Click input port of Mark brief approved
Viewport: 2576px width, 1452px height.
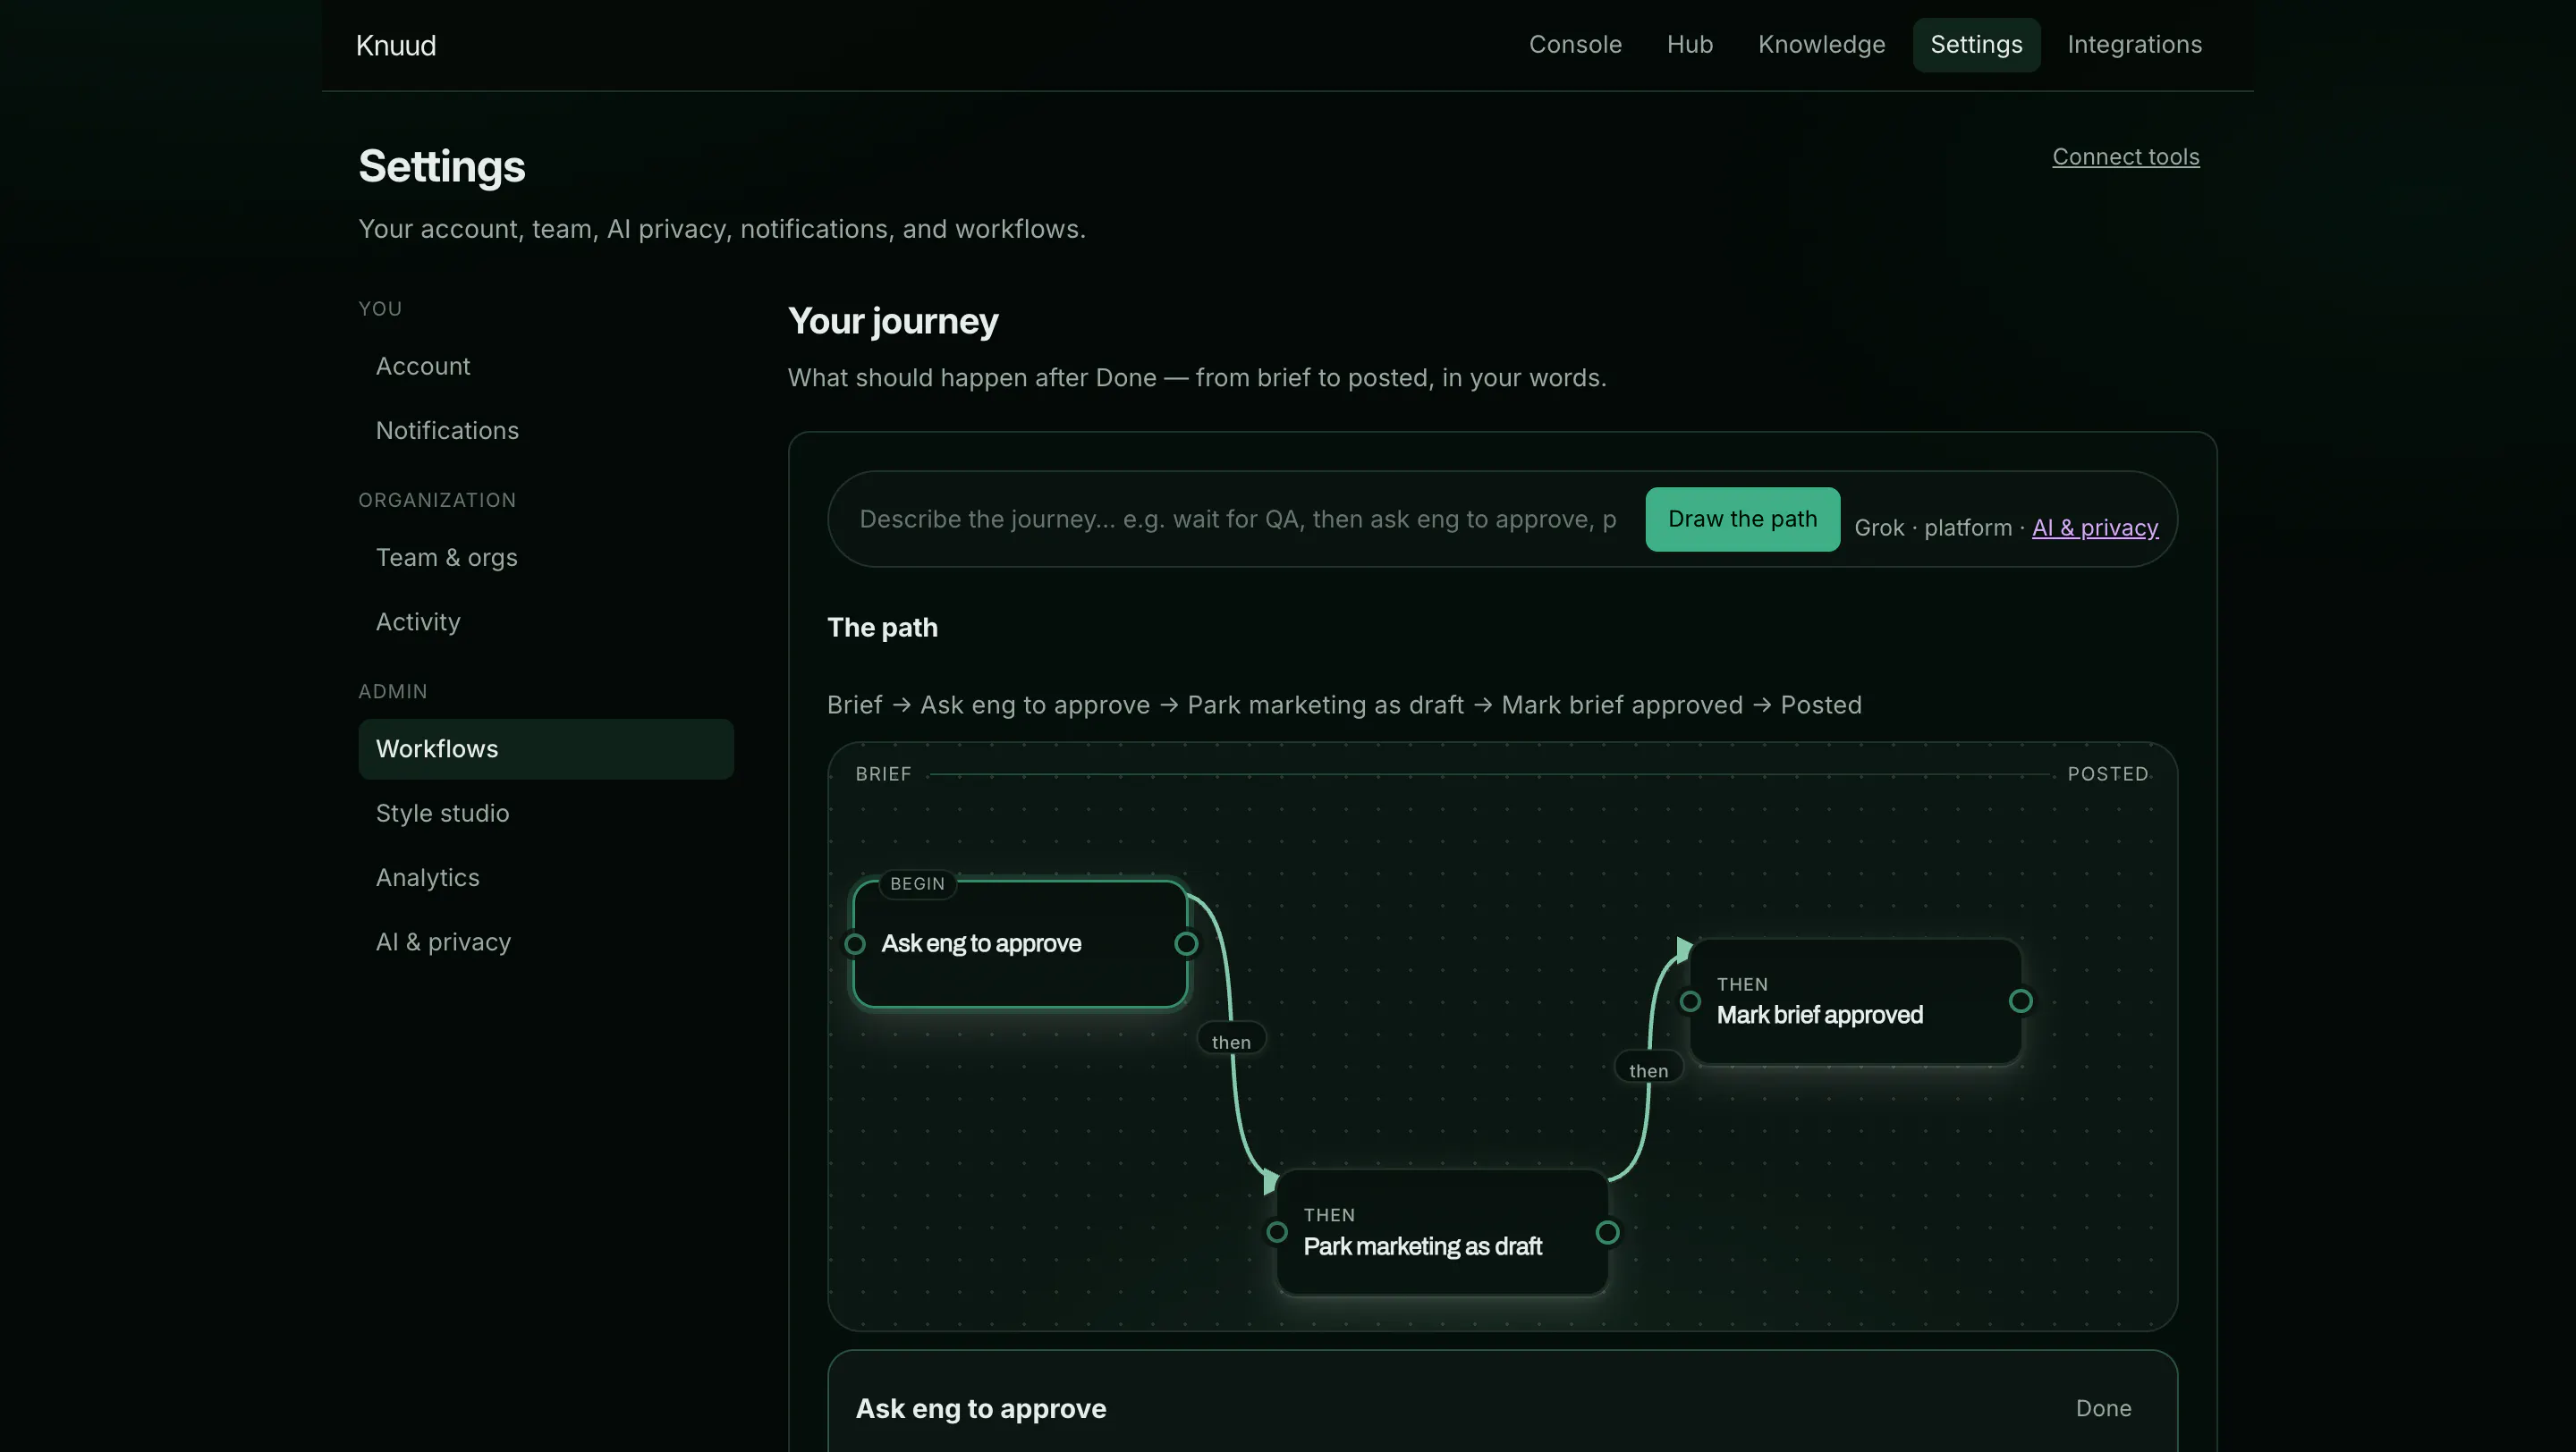1690,1001
